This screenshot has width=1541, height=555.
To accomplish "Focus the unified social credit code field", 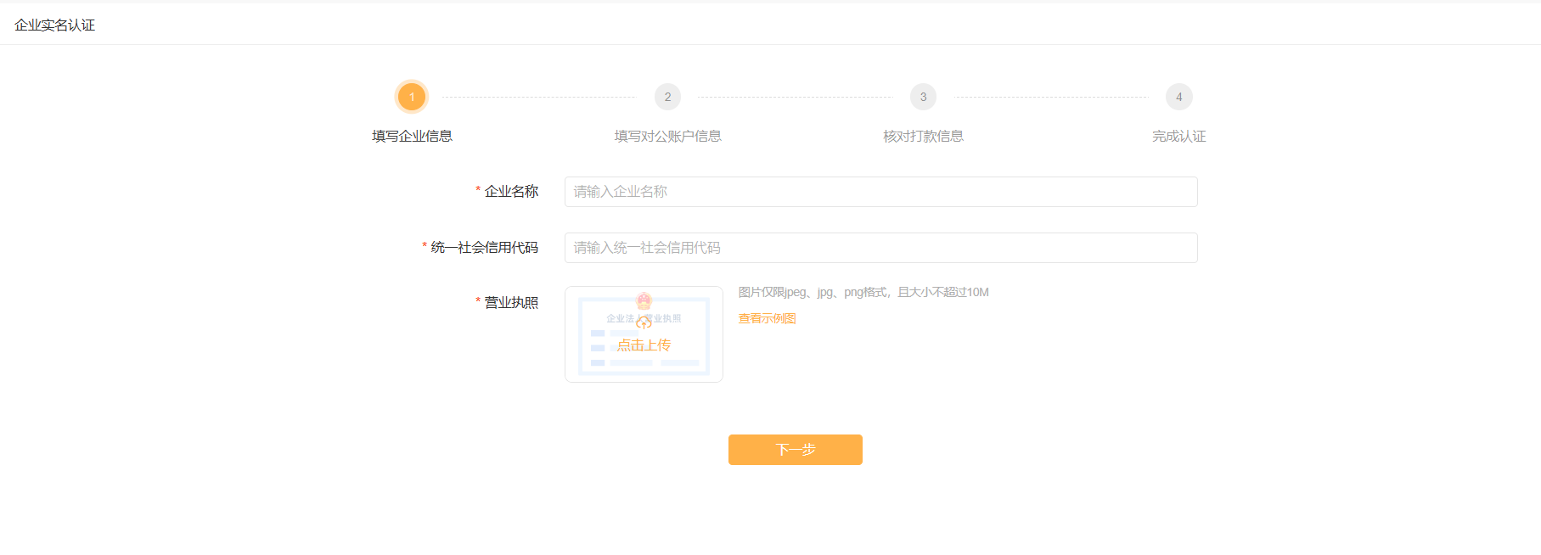I will (880, 248).
